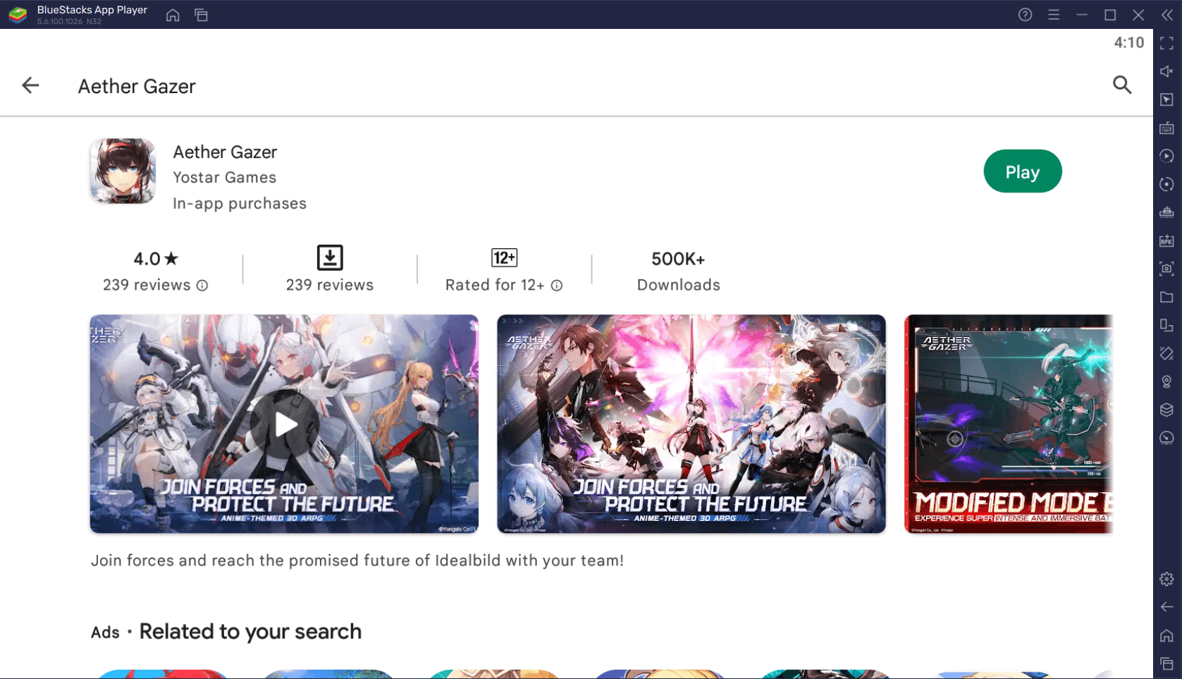1182x679 pixels.
Task: Click the 500K+ Downloads text
Action: pyautogui.click(x=678, y=271)
